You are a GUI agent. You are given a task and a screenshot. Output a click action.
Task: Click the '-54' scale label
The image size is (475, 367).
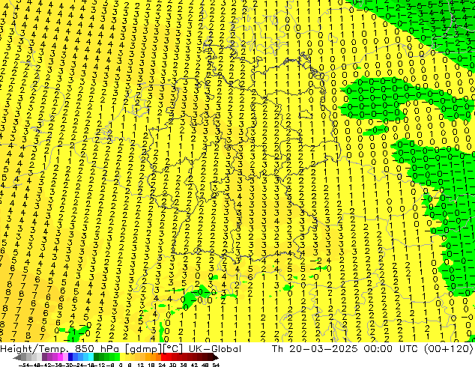click(24, 365)
